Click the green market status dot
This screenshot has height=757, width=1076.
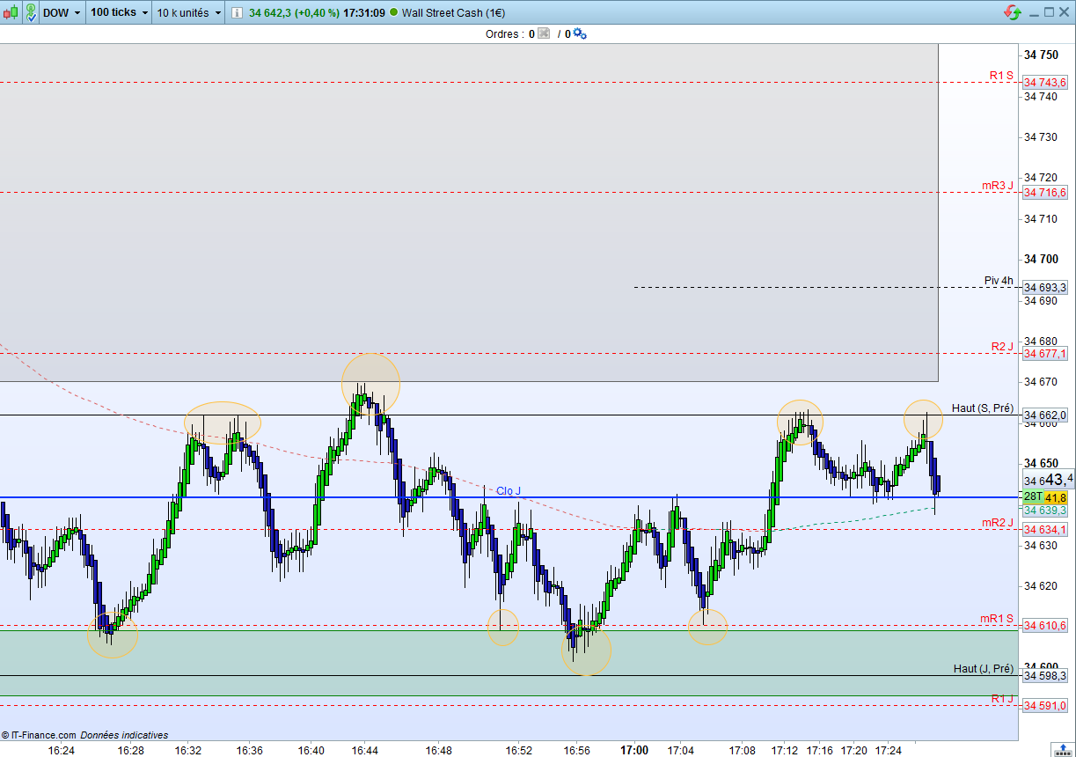[x=392, y=12]
